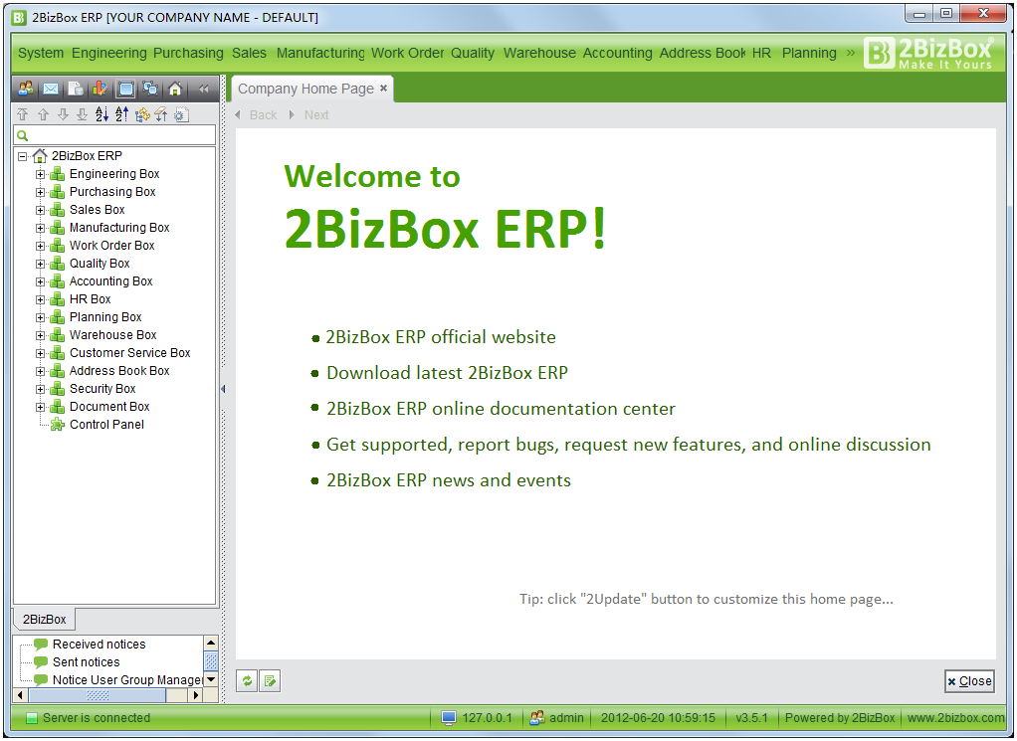Expand the Work Order Box node
The height and width of the screenshot is (741, 1017).
coord(40,247)
